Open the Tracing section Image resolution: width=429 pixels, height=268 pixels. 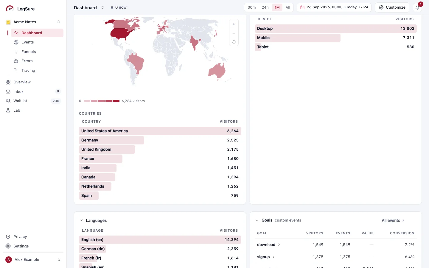click(37, 71)
